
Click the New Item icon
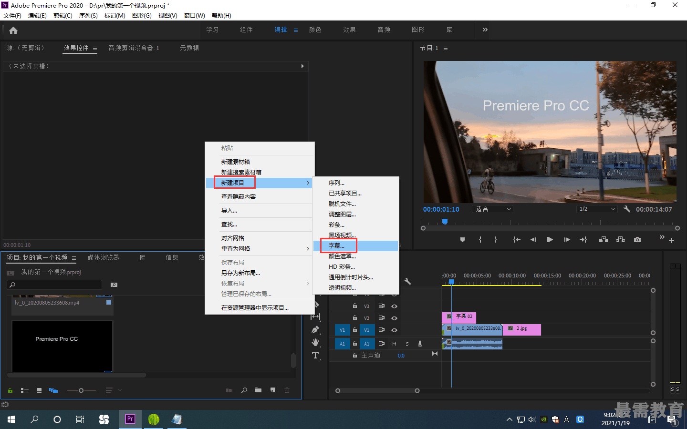click(x=273, y=390)
